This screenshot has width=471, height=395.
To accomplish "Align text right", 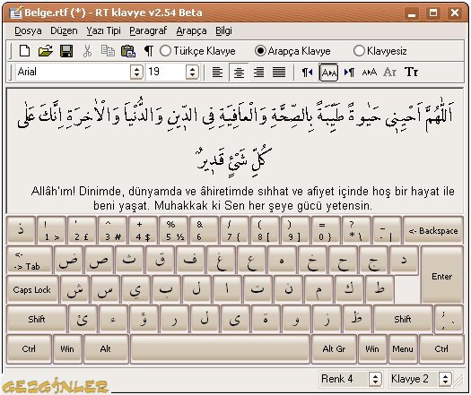I will 258,73.
